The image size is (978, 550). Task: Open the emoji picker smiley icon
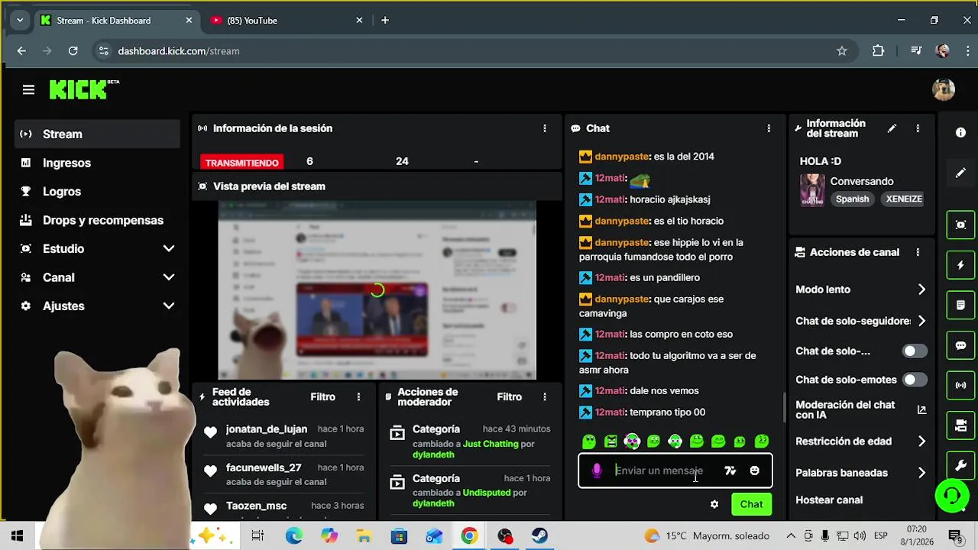pos(754,471)
